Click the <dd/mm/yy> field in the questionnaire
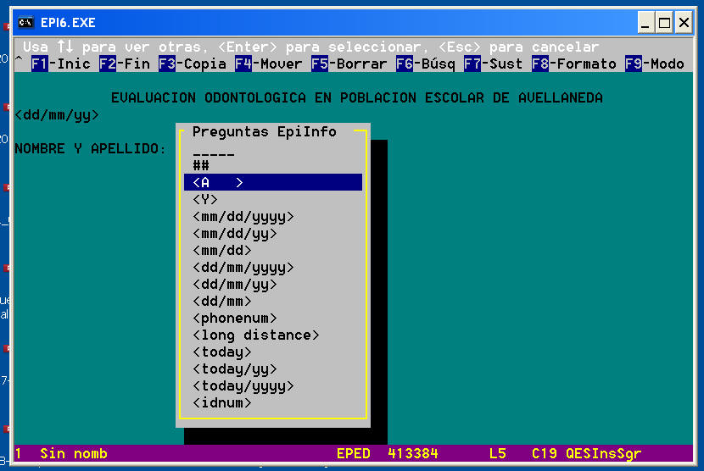Image resolution: width=704 pixels, height=471 pixels. click(57, 115)
